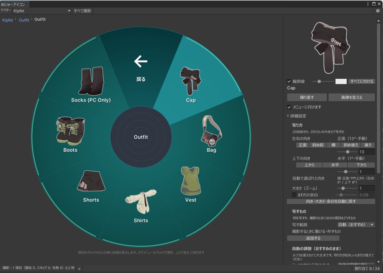Viewport: 383px width, 273px height.
Task: Click the すべて撮影 button
Action: click(83, 11)
